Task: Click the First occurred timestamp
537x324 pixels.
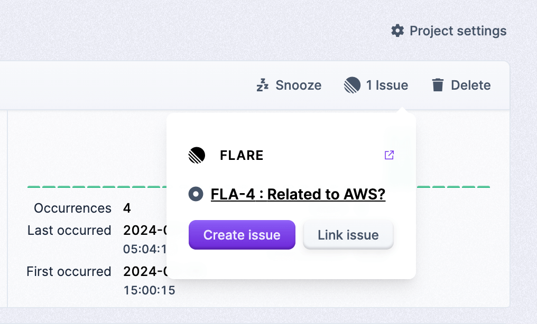Action: pos(148,281)
